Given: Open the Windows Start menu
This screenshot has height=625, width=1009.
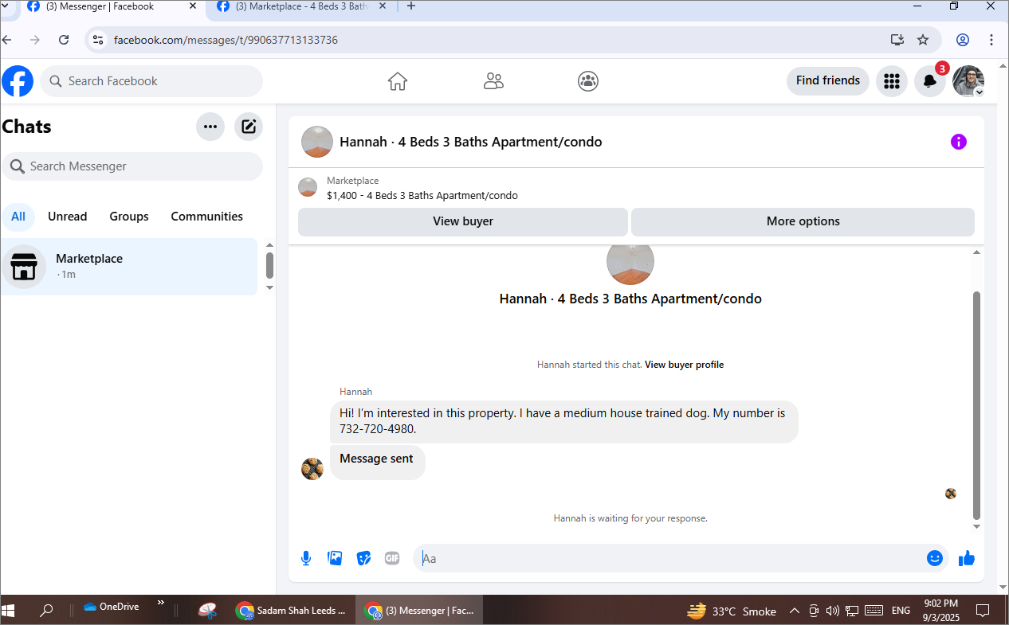Looking at the screenshot, I should click(9, 611).
